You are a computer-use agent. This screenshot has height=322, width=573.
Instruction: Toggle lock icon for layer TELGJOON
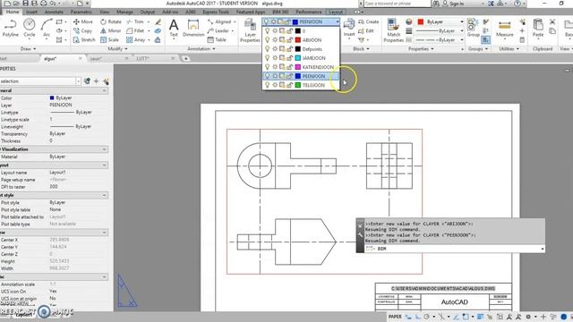click(289, 85)
